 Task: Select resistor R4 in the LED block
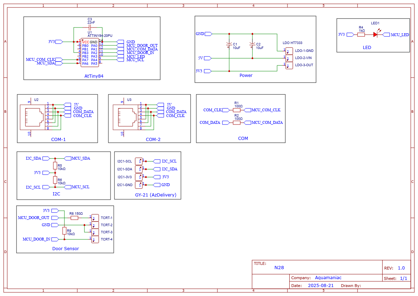pos(361,35)
